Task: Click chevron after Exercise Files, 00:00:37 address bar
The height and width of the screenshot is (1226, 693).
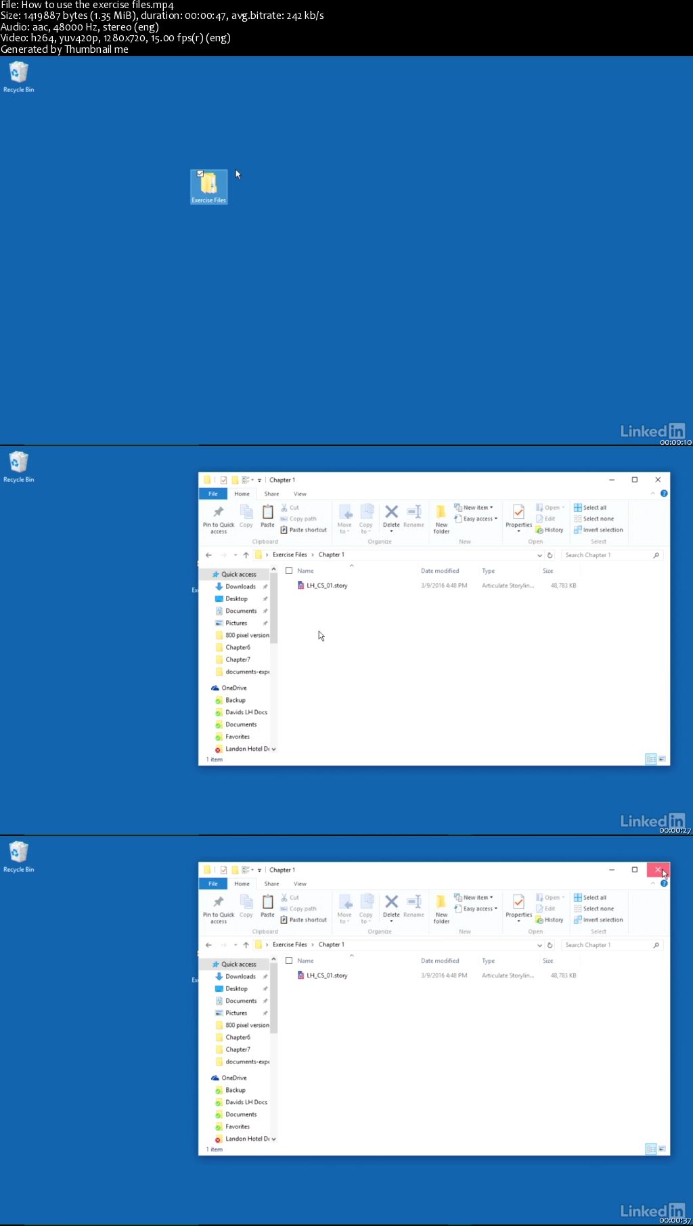Action: 313,944
